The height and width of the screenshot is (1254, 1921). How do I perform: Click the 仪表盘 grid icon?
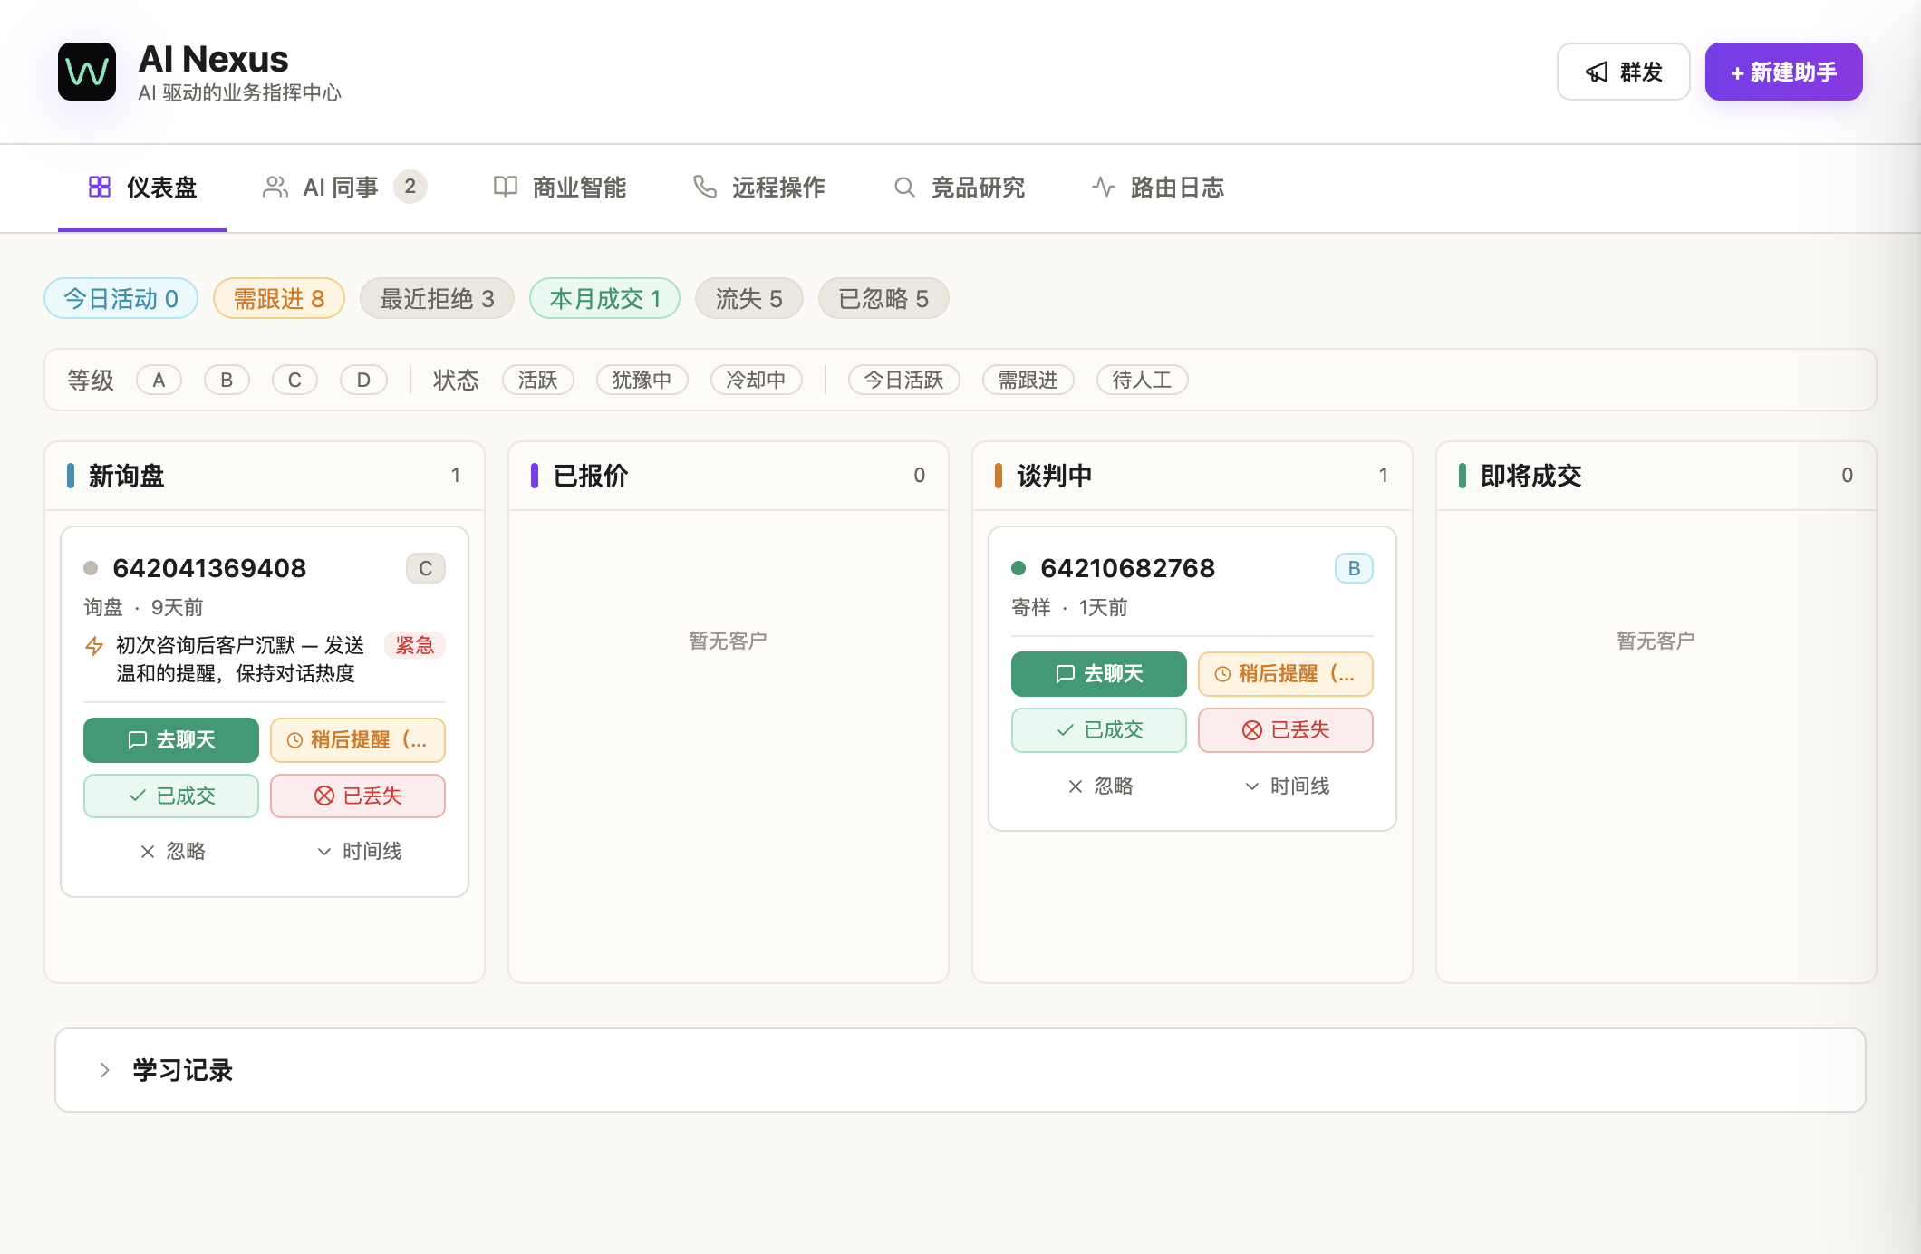click(100, 187)
